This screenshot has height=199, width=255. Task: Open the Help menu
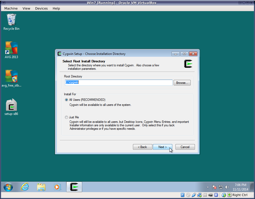56,8
